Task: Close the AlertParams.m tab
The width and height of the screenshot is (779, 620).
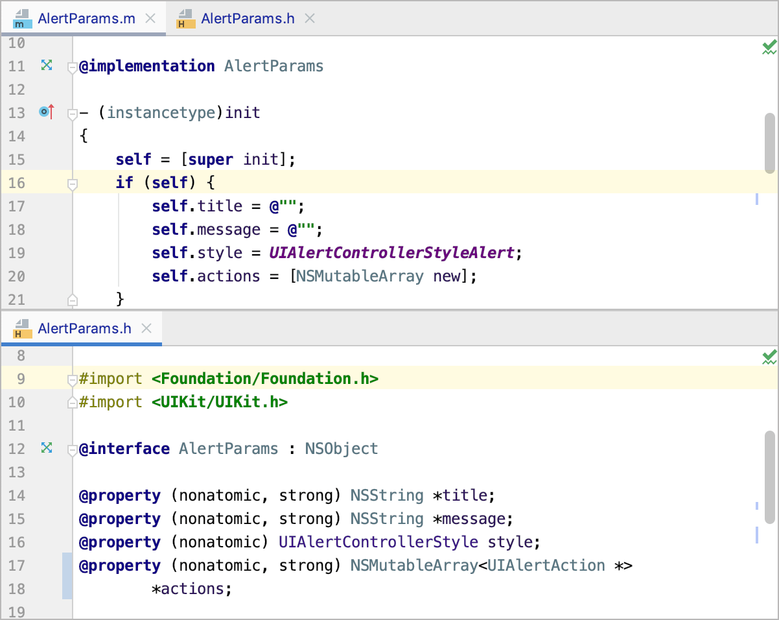Action: [x=150, y=18]
